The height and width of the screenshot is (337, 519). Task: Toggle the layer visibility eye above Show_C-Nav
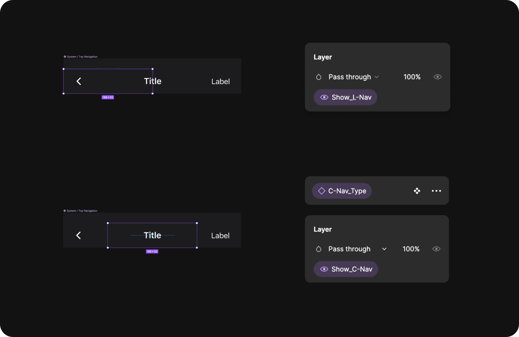point(436,249)
